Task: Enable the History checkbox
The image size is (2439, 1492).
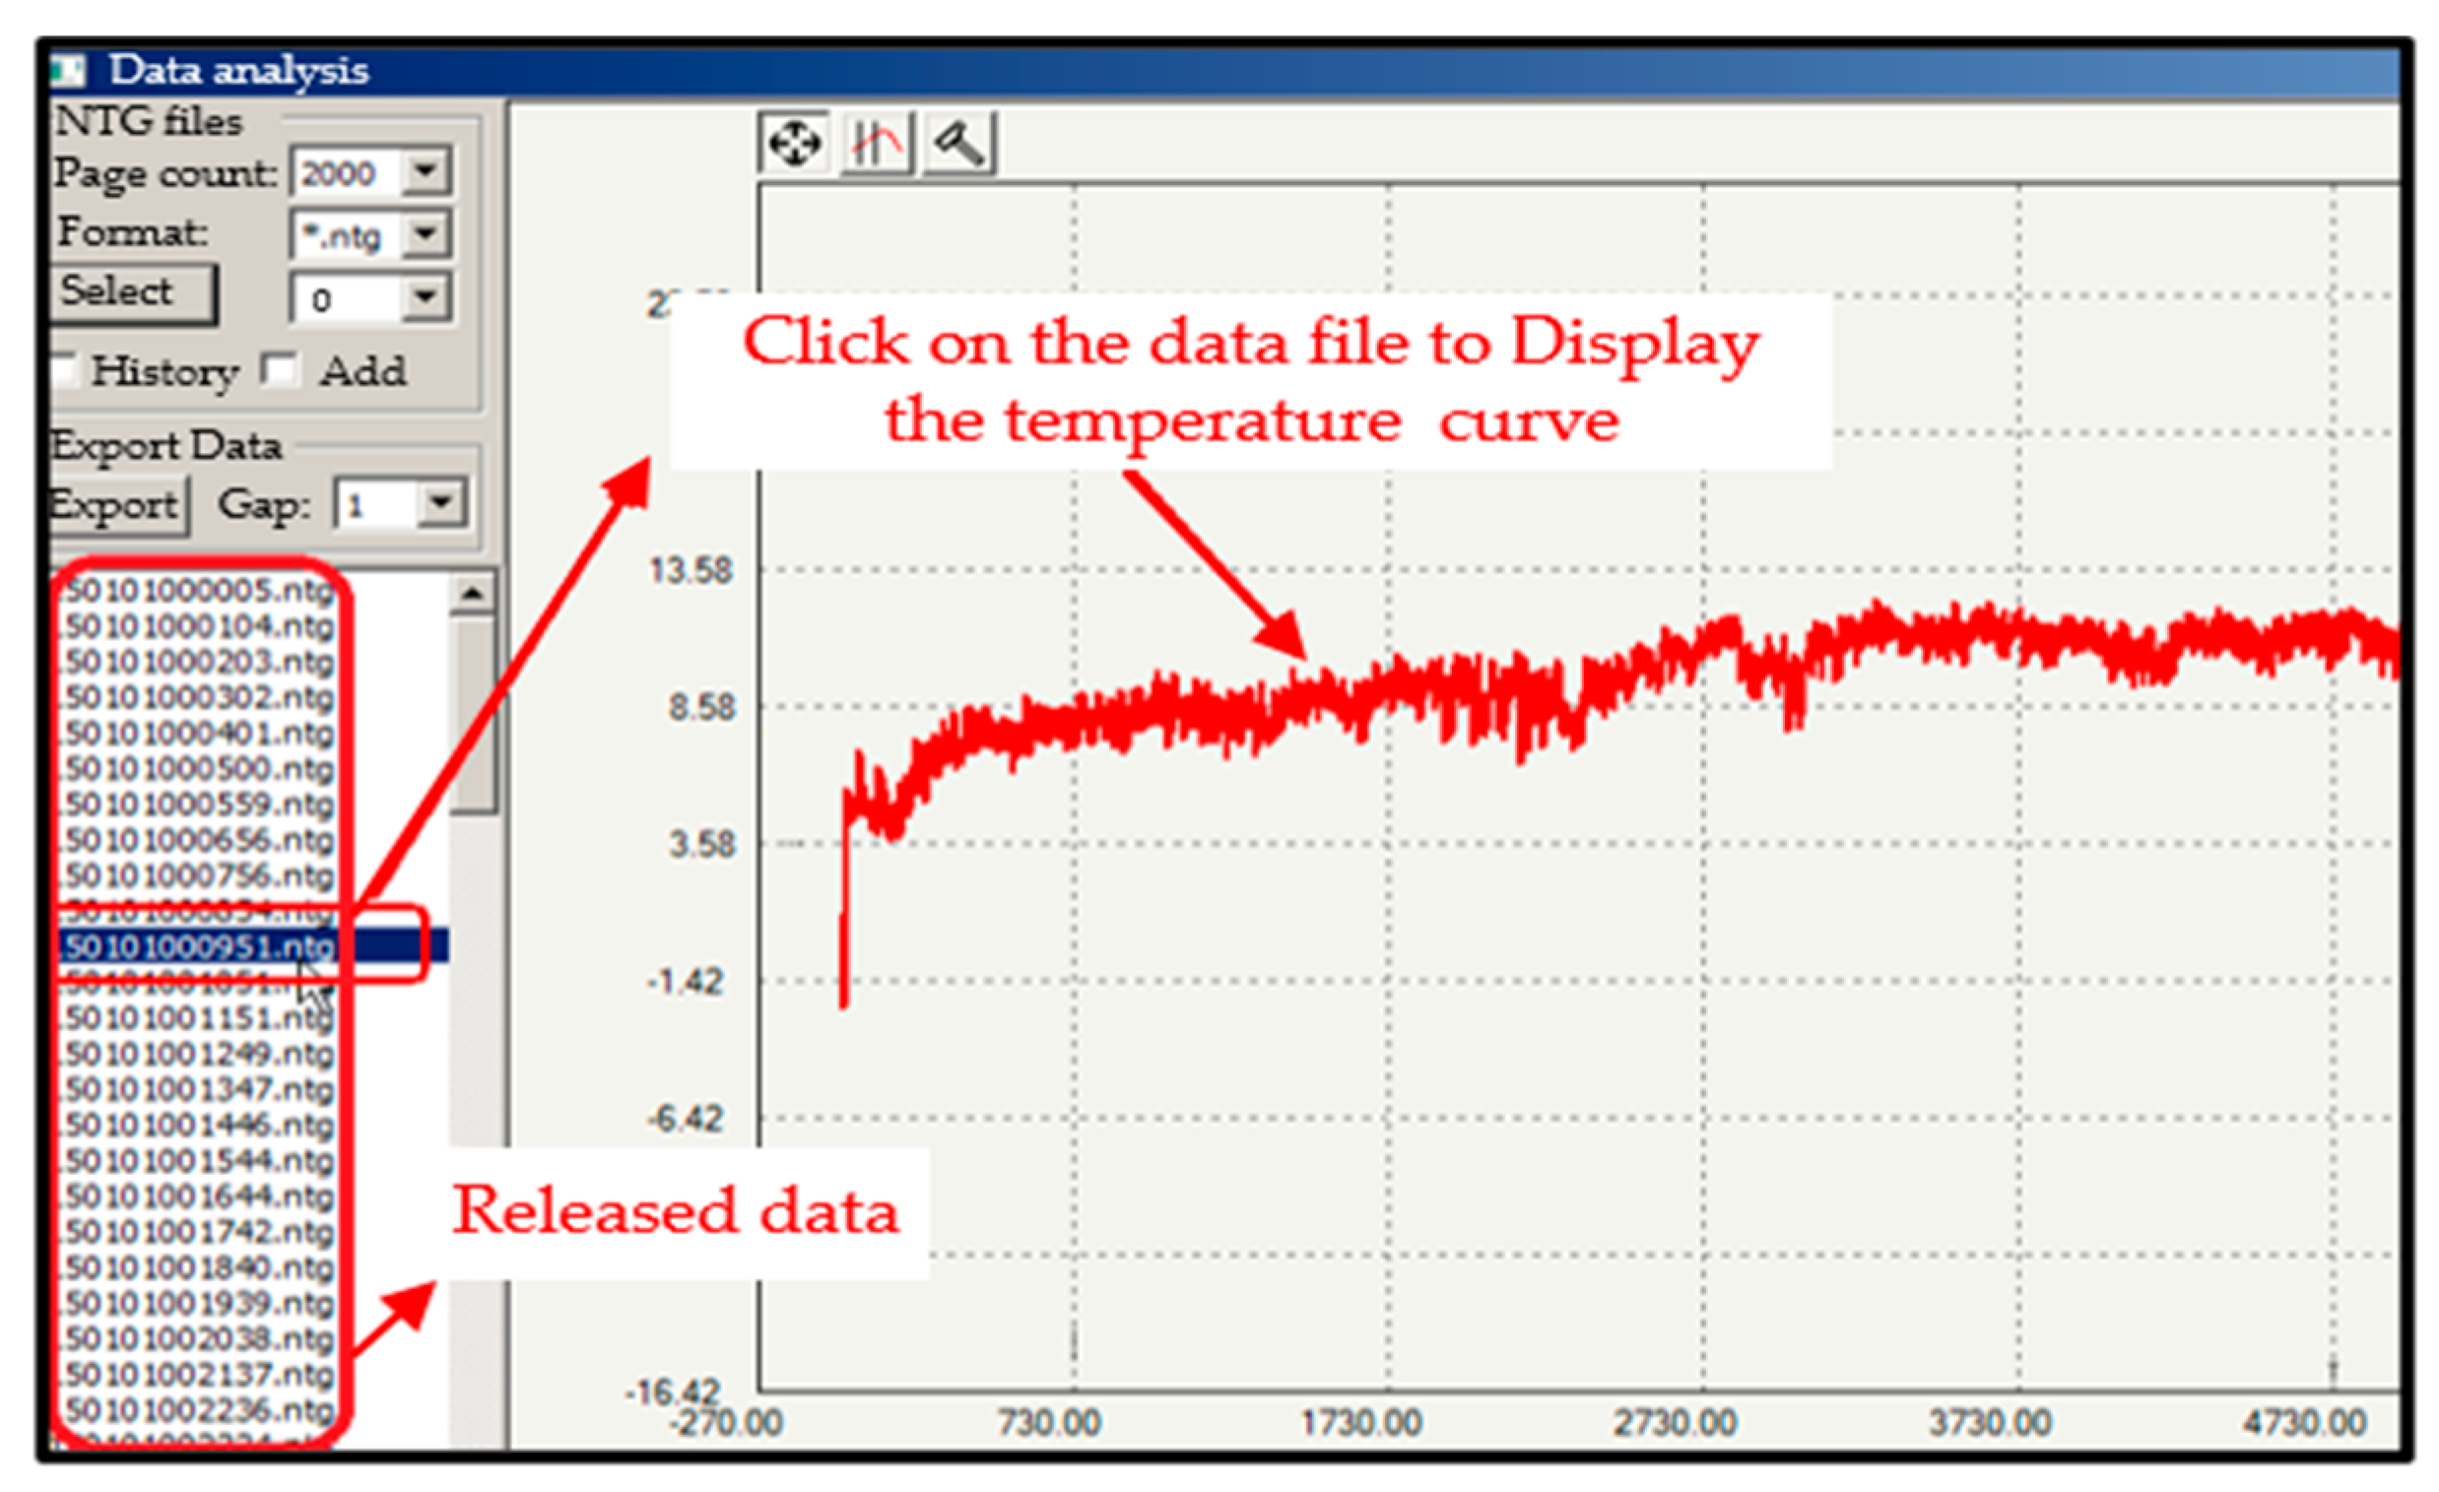Action: pos(65,371)
